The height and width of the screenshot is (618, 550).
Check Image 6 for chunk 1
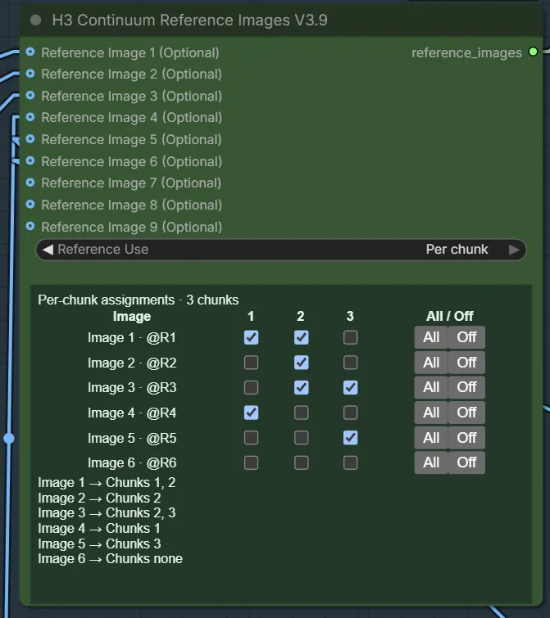(252, 462)
